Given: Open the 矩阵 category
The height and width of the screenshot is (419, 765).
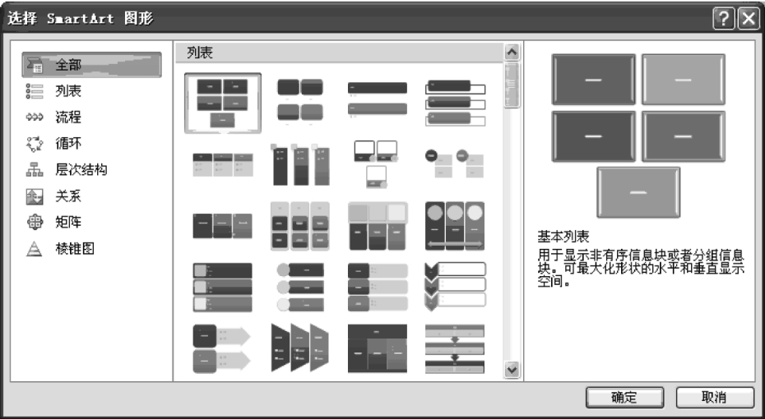Looking at the screenshot, I should 67,222.
